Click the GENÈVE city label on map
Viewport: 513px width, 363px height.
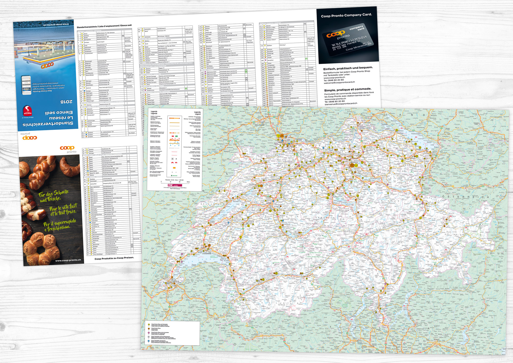[176, 281]
